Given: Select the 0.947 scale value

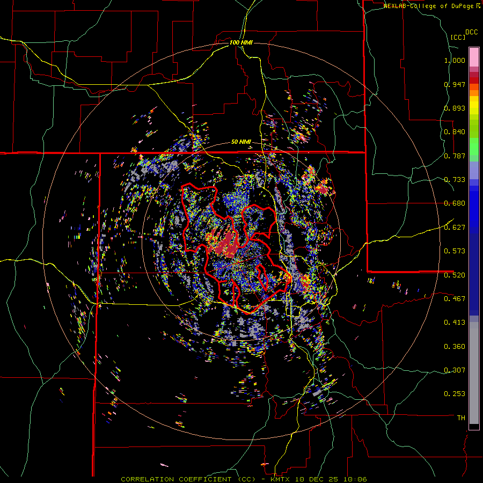Looking at the screenshot, I should 455,84.
